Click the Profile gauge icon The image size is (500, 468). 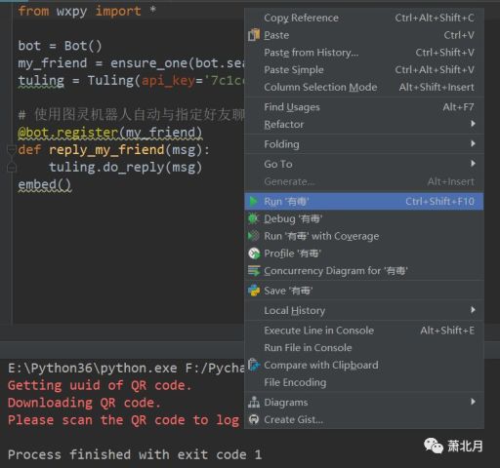point(254,253)
